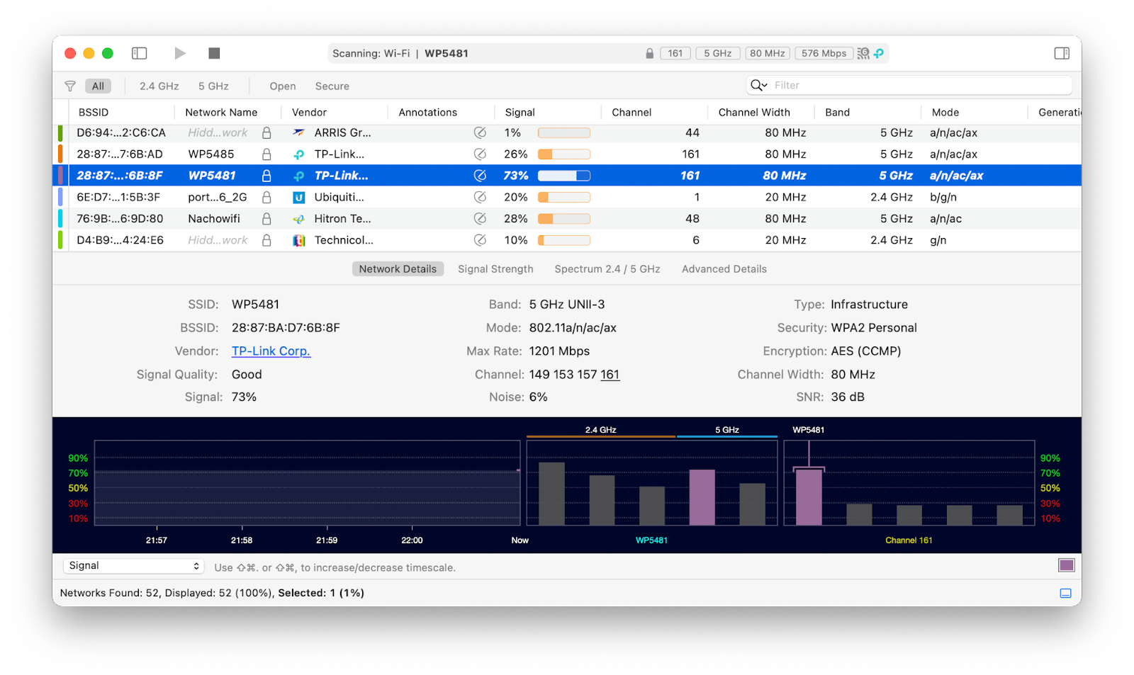Screen dimensions: 1134x675
Task: Click channel 161 underlined value in details
Action: coord(610,375)
